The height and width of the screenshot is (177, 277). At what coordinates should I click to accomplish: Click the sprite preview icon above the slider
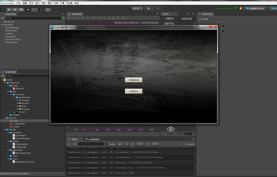tap(171, 129)
